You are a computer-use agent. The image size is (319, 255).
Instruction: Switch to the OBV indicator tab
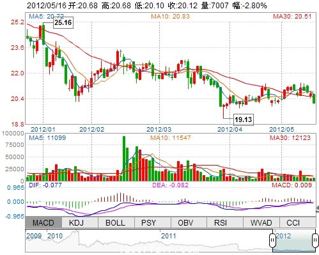coord(189,223)
